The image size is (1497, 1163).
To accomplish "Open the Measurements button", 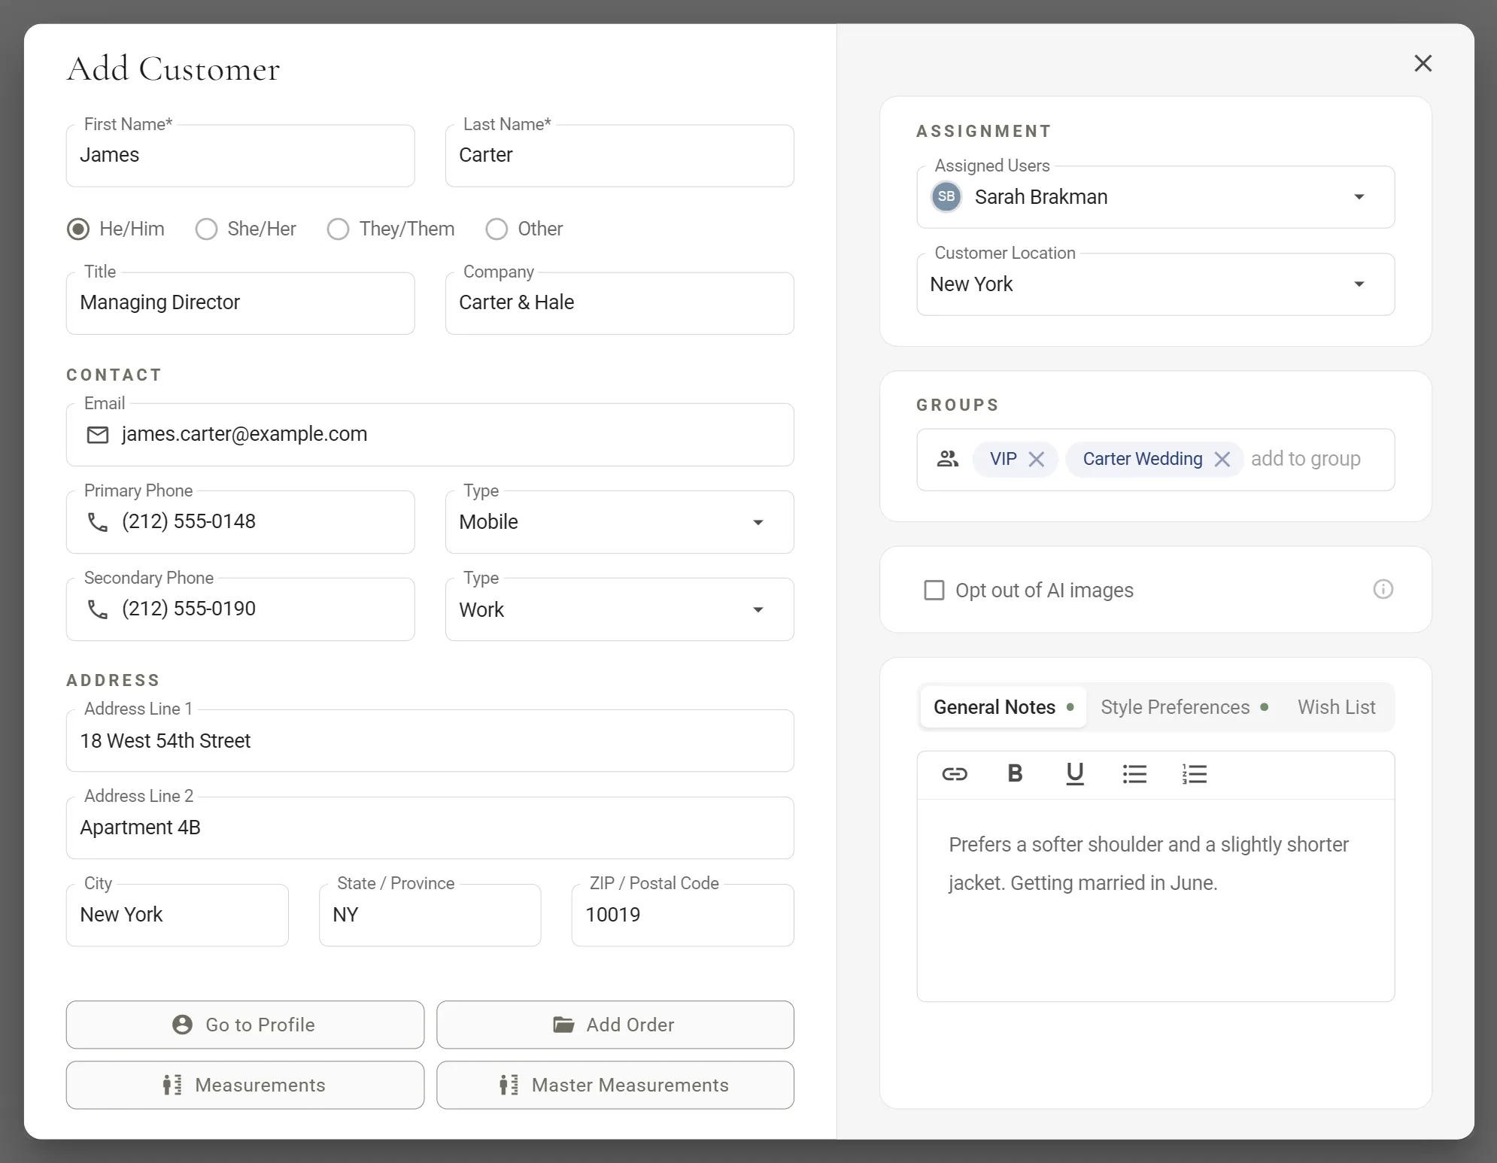I will coord(245,1085).
